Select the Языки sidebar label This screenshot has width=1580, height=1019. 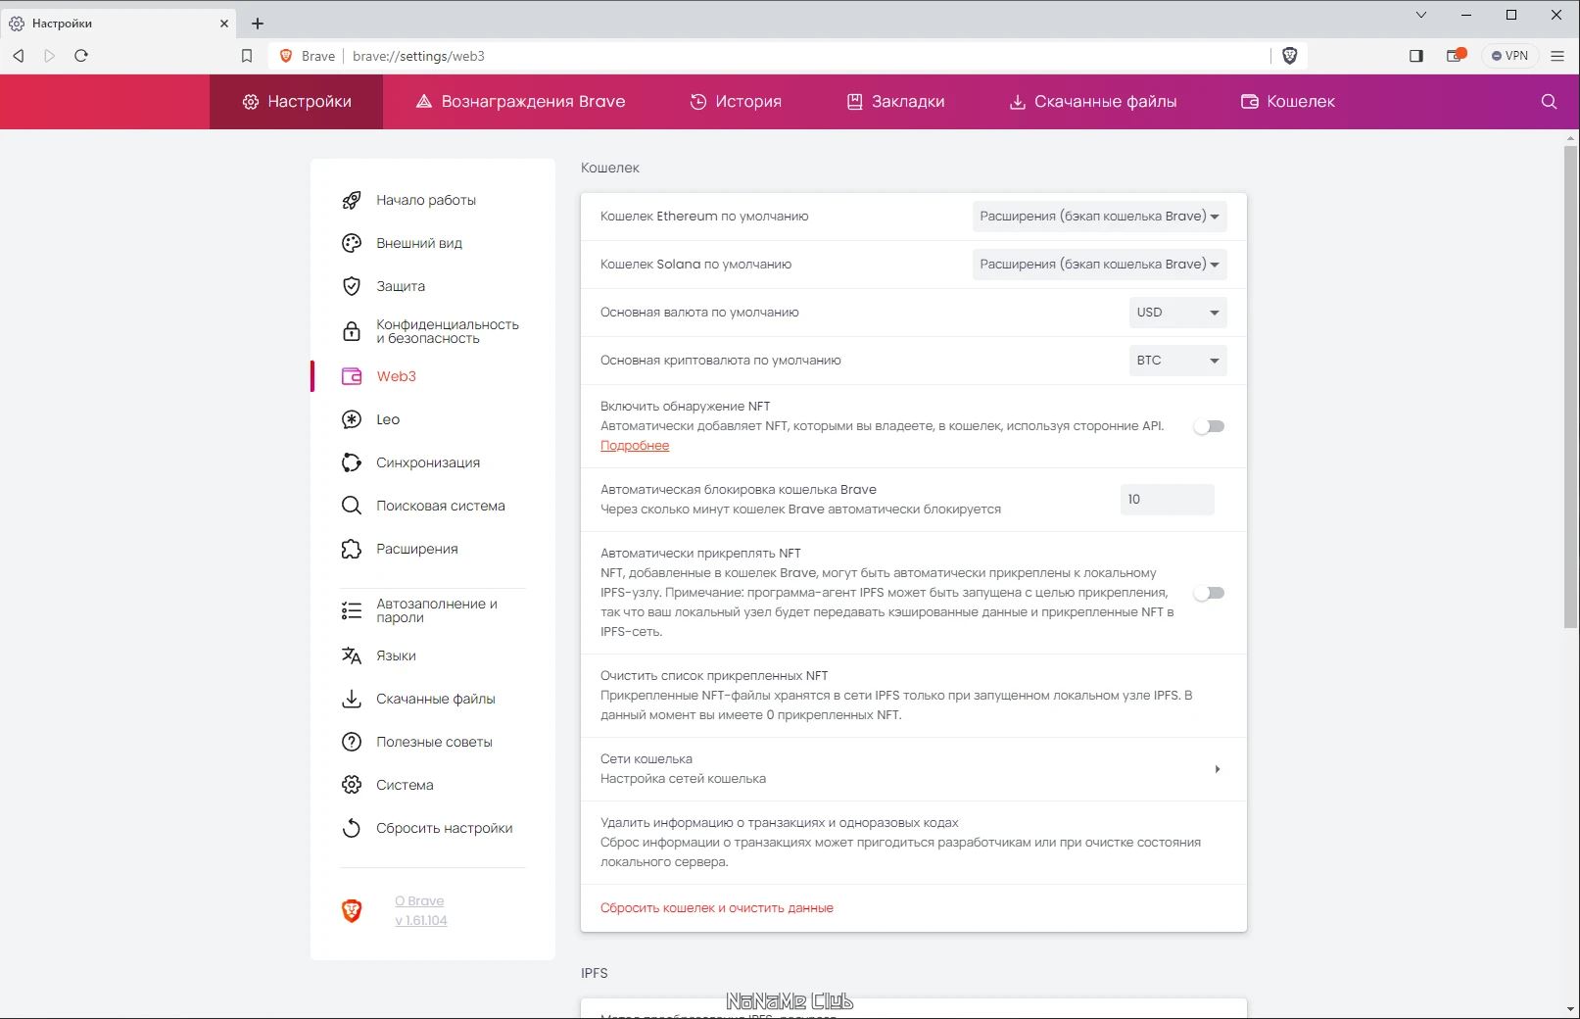point(396,655)
